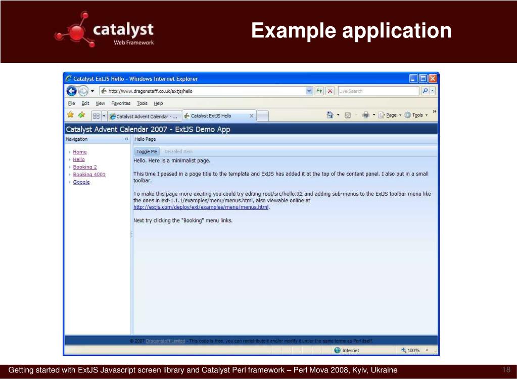
Task: Switch to the Catalyst Advent Calendar tab
Action: point(145,115)
